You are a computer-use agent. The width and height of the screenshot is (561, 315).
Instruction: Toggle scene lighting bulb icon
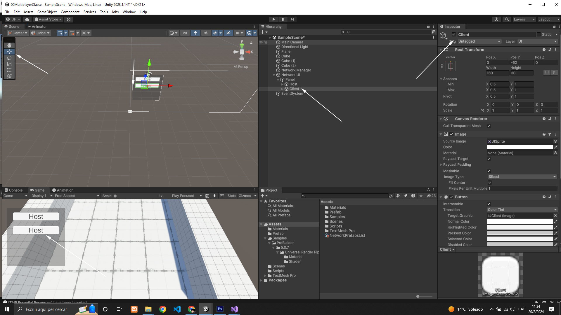coord(195,33)
